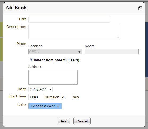This screenshot has height=129, width=148.
Task: Open the Location dropdown showing CERN
Action: (x=55, y=52)
